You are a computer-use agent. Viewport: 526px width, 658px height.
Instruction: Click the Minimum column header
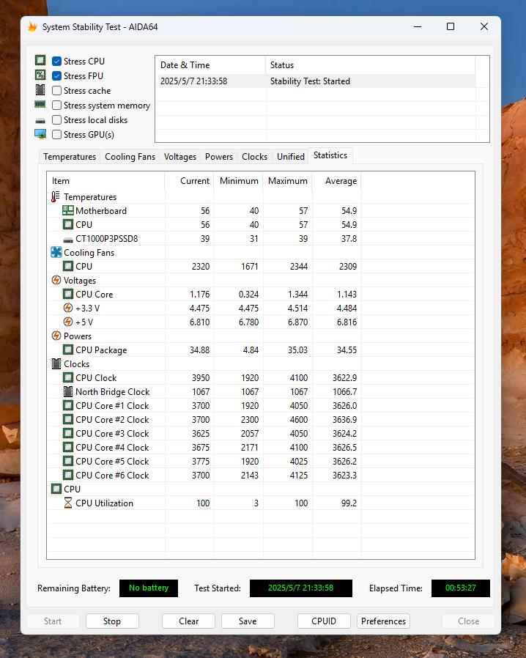(238, 181)
